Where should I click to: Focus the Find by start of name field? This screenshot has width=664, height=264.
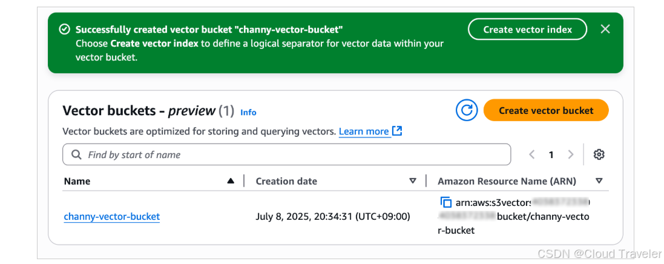coord(286,154)
